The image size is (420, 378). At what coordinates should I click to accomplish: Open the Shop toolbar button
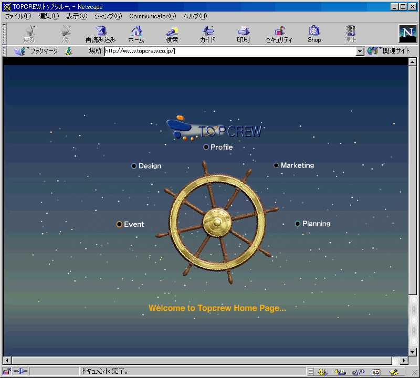click(314, 34)
